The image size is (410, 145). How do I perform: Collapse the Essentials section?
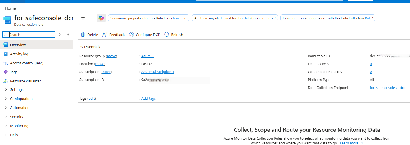[x=81, y=47]
